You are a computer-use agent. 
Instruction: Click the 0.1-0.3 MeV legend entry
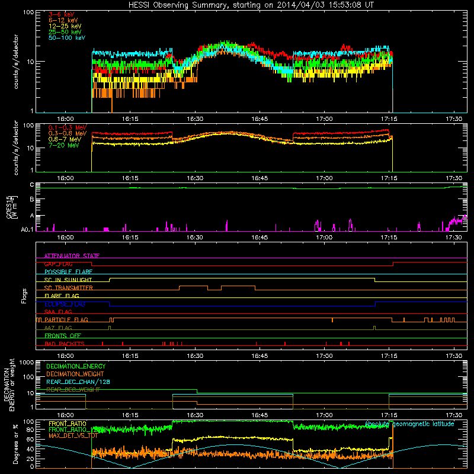[68, 127]
